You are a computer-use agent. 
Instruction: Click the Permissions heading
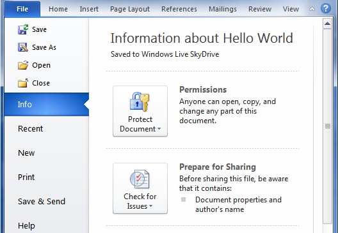tap(203, 89)
